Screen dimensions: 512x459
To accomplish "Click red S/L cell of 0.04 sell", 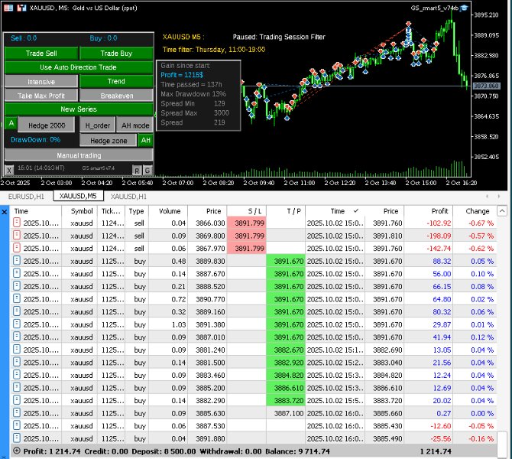I will pos(247,223).
